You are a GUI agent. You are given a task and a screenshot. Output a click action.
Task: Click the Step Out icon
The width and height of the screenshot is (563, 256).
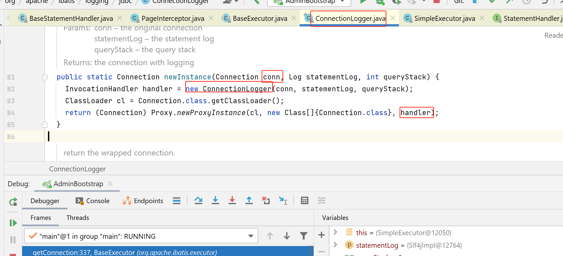point(249,200)
